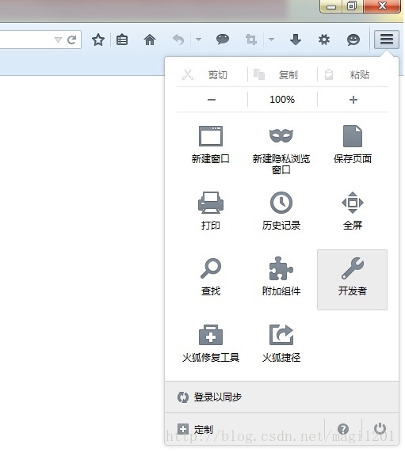The width and height of the screenshot is (405, 452).
Task: Expand the screenshot crop tool dropdown arrow
Action: click(x=271, y=40)
